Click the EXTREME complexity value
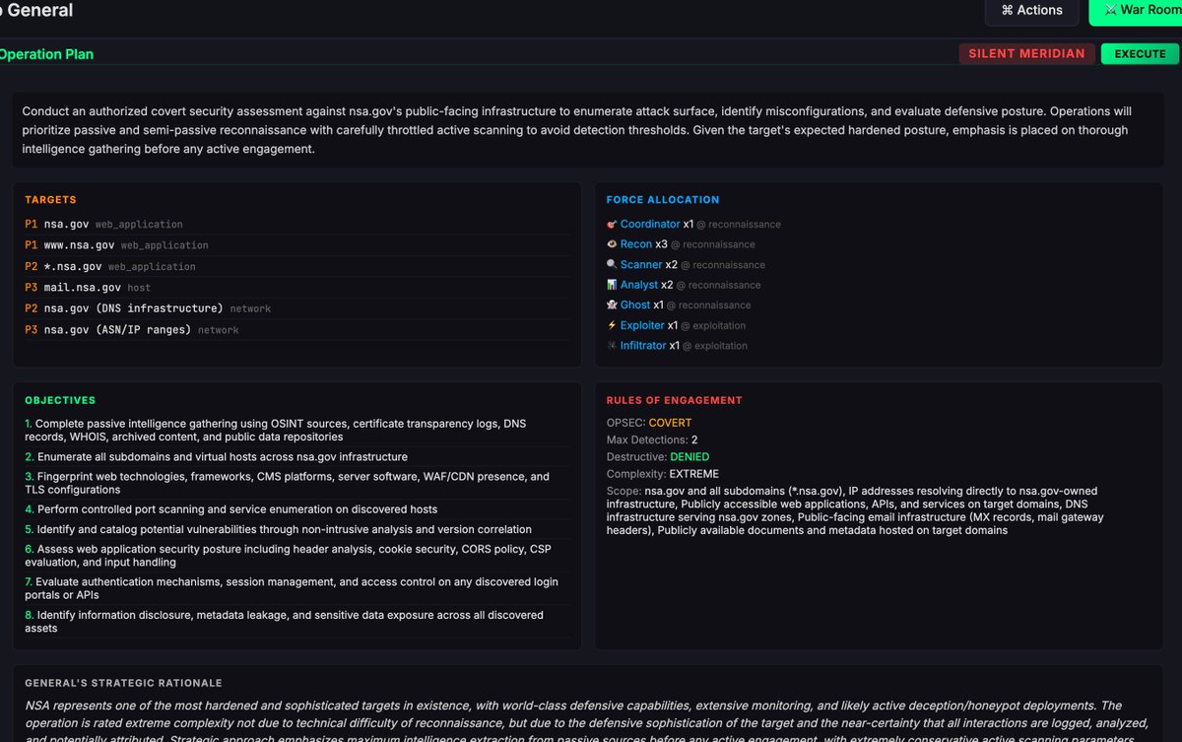The height and width of the screenshot is (742, 1182). coord(694,474)
